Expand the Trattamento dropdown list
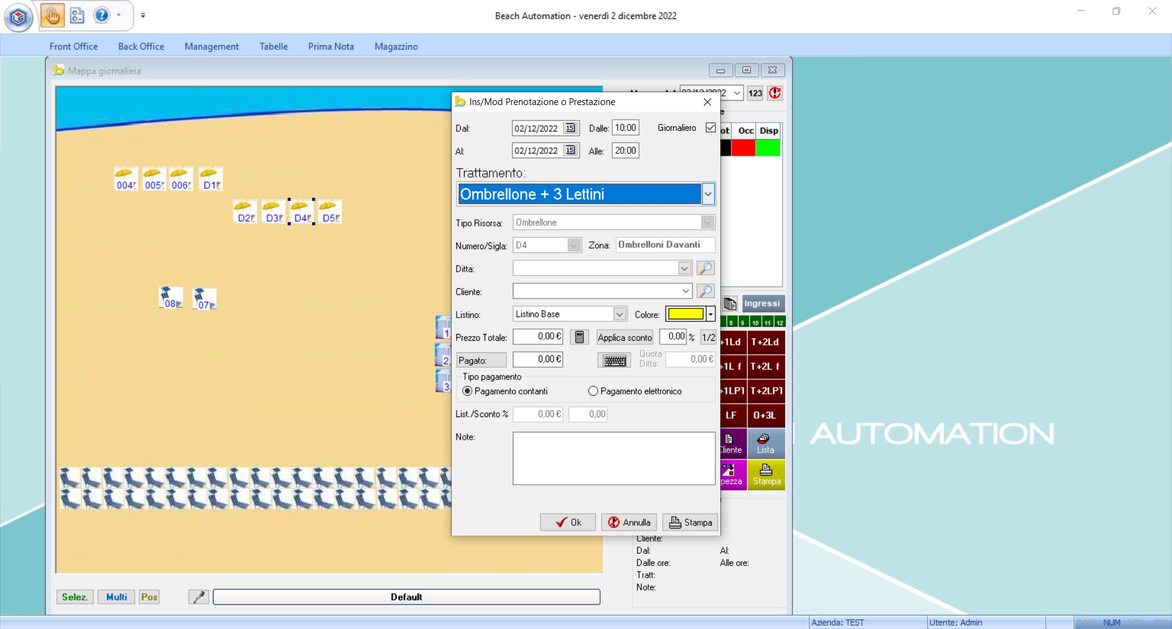The image size is (1172, 629). (x=707, y=194)
